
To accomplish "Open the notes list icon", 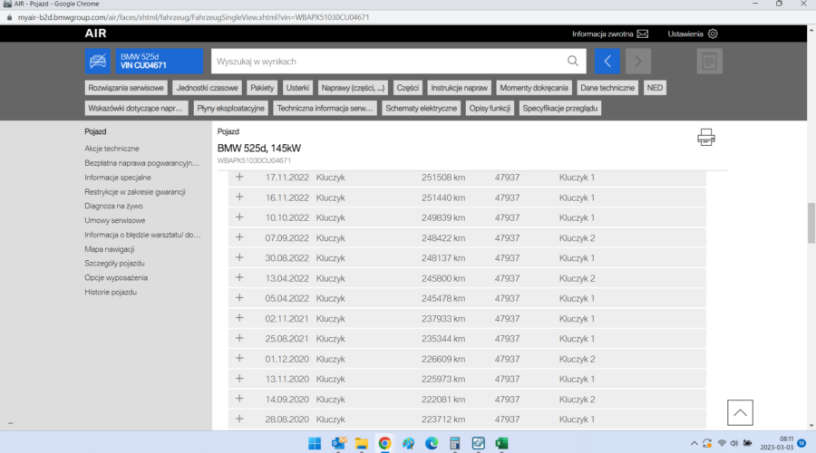I will point(709,62).
